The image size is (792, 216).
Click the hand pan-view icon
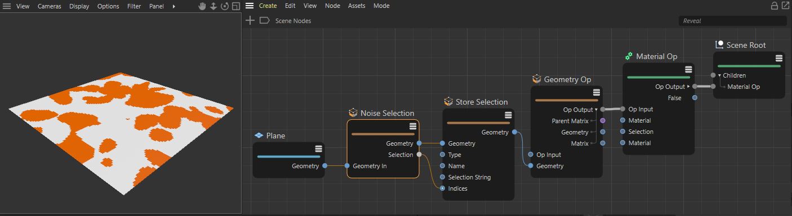[x=203, y=6]
